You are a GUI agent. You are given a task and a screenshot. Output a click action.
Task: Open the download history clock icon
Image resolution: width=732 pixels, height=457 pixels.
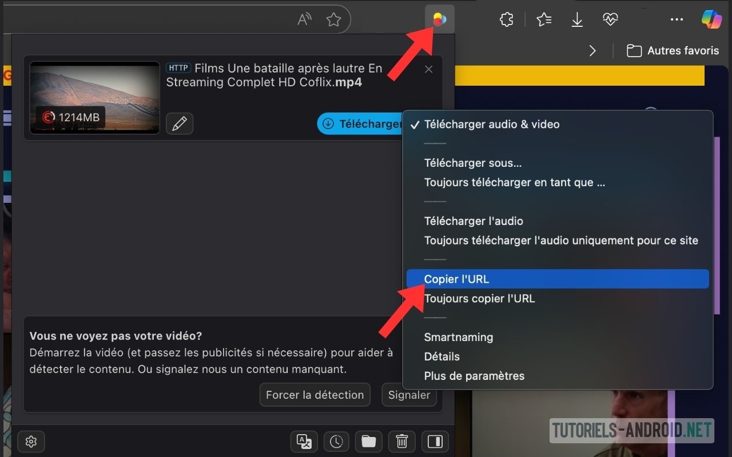(x=336, y=442)
